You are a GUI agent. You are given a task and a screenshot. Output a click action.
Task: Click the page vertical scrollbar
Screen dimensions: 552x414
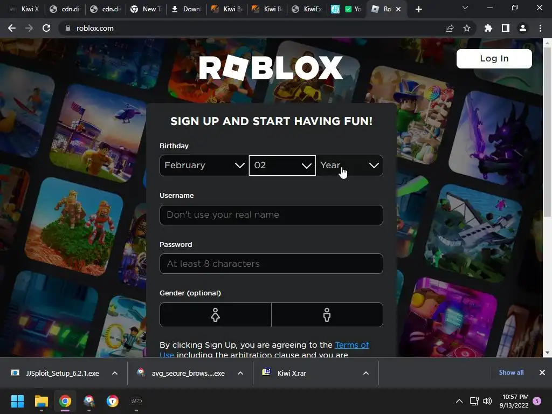tap(547, 133)
